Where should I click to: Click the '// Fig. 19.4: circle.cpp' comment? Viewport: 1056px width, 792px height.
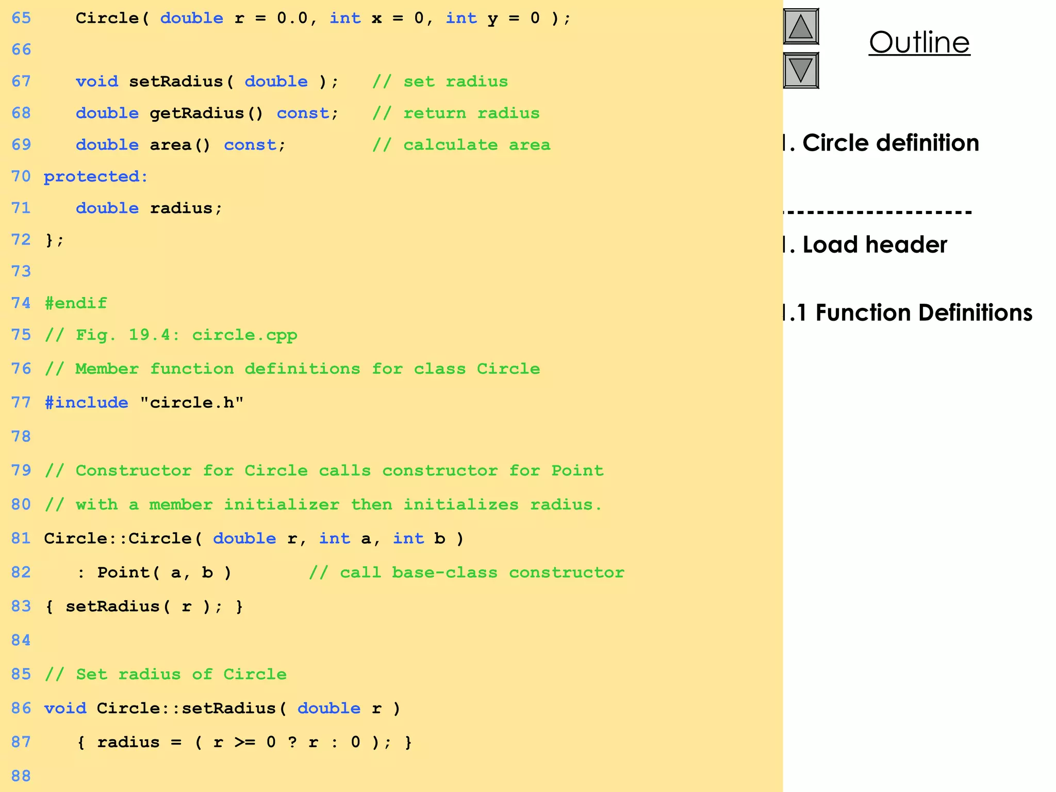pos(171,335)
